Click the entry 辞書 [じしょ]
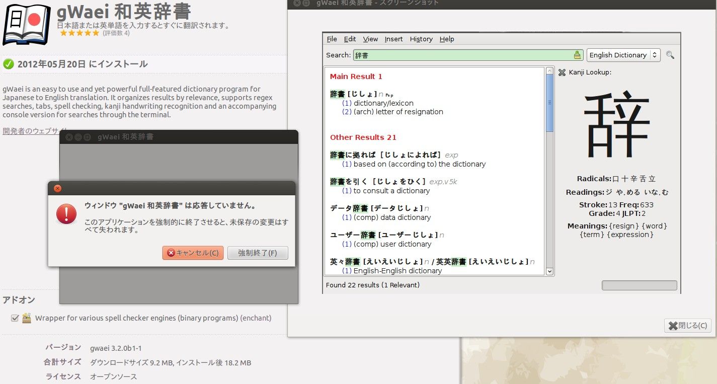Image resolution: width=717 pixels, height=384 pixels. point(353,94)
